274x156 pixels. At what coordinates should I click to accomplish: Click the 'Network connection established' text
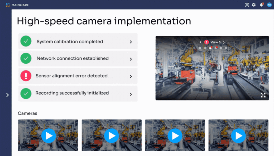pyautogui.click(x=73, y=58)
